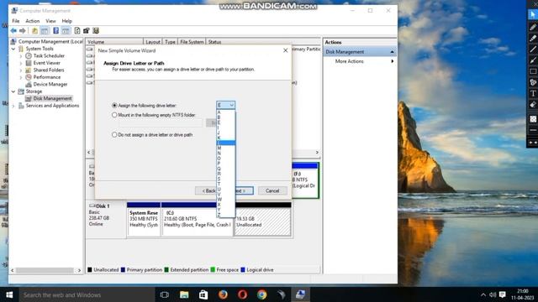Click the Task View taskbar icon
Viewport: 538px width, 302px height.
165,294
